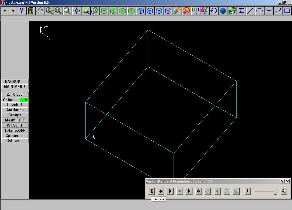292x210 pixels.
Task: Return to MAIN MENU
Action: (15, 87)
